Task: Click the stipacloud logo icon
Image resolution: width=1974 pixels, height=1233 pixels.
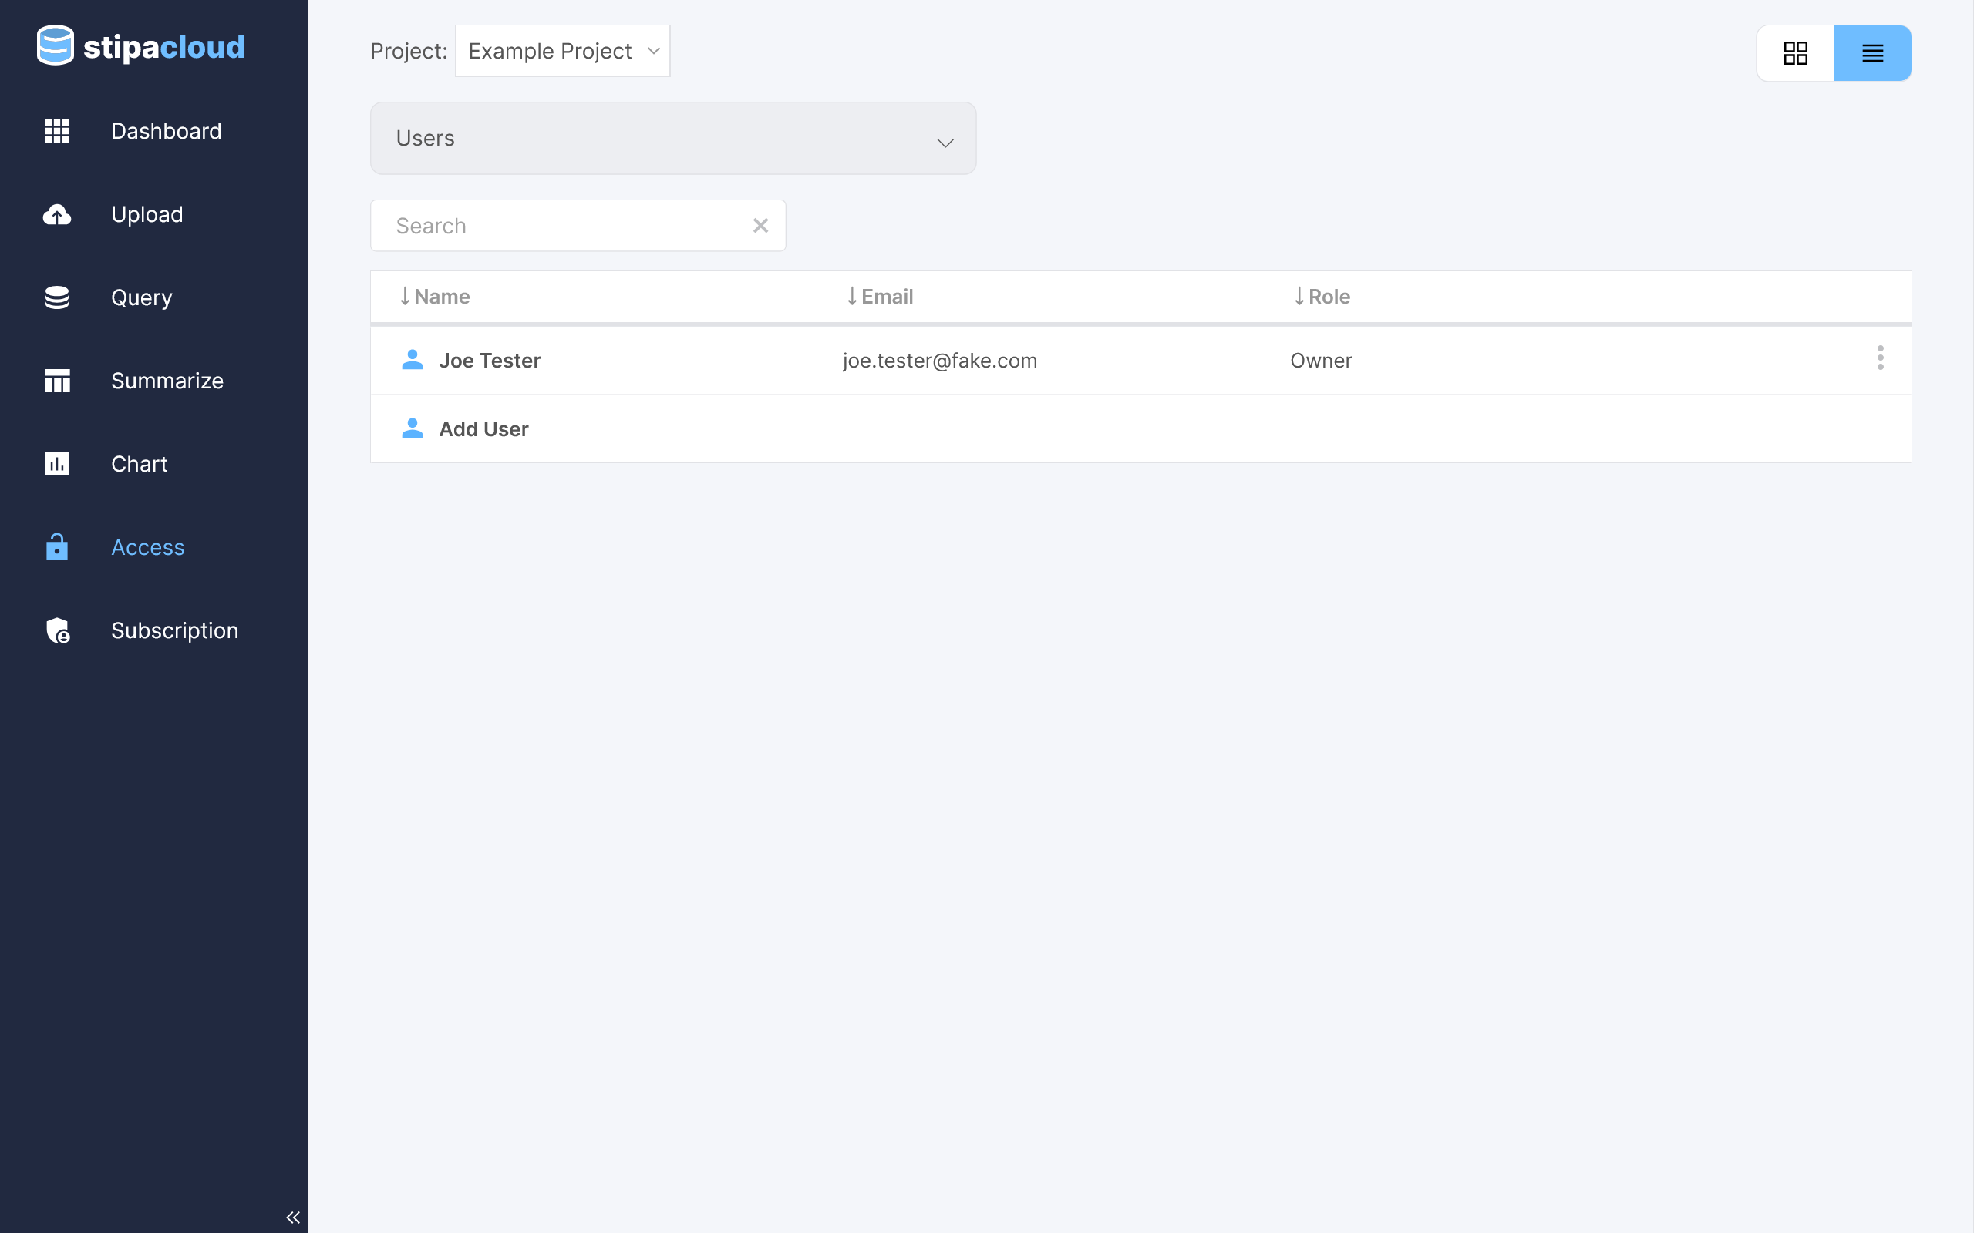Action: coord(56,45)
